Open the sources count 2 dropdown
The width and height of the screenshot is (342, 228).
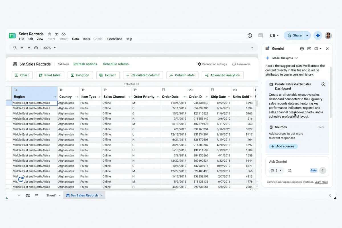276,170
